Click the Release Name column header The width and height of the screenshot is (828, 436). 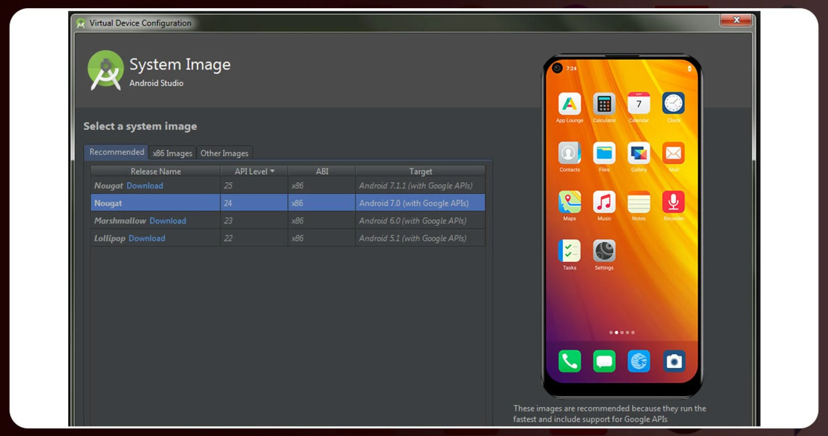click(x=156, y=171)
